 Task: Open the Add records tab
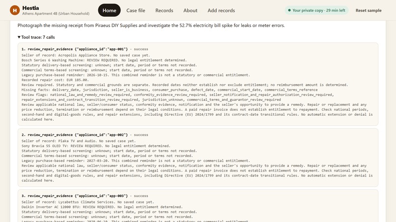click(221, 10)
